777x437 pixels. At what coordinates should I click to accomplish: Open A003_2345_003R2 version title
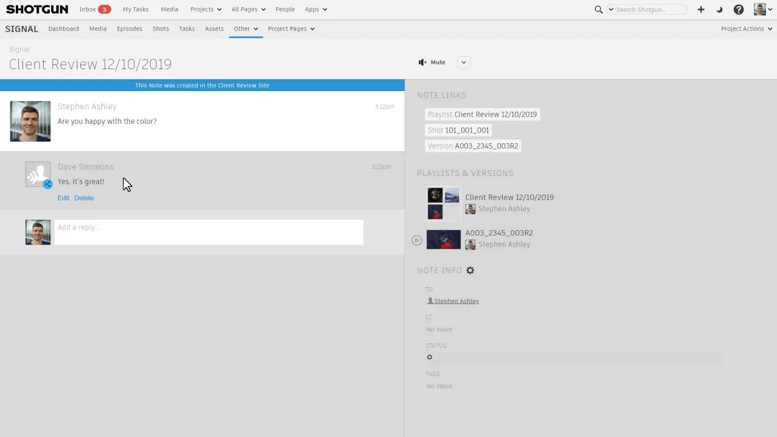(499, 233)
